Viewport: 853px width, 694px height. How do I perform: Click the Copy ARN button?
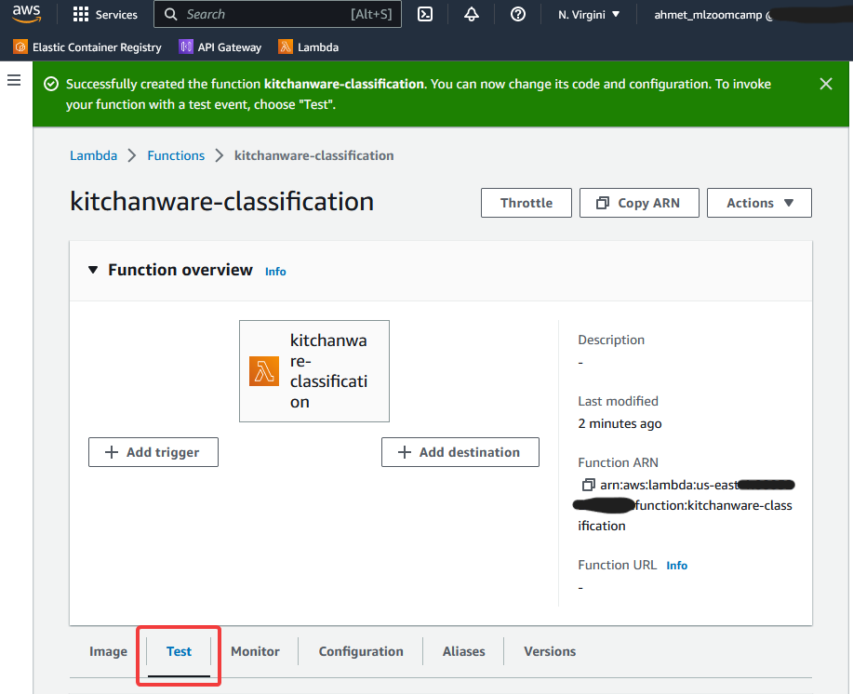click(x=639, y=203)
